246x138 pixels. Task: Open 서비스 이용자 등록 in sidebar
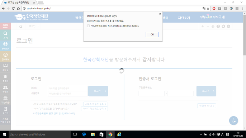coord(5,120)
